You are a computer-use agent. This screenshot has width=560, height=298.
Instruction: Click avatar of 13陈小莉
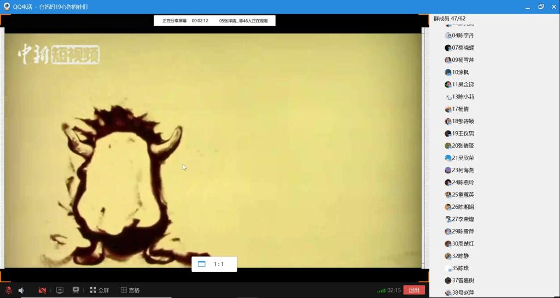click(448, 97)
